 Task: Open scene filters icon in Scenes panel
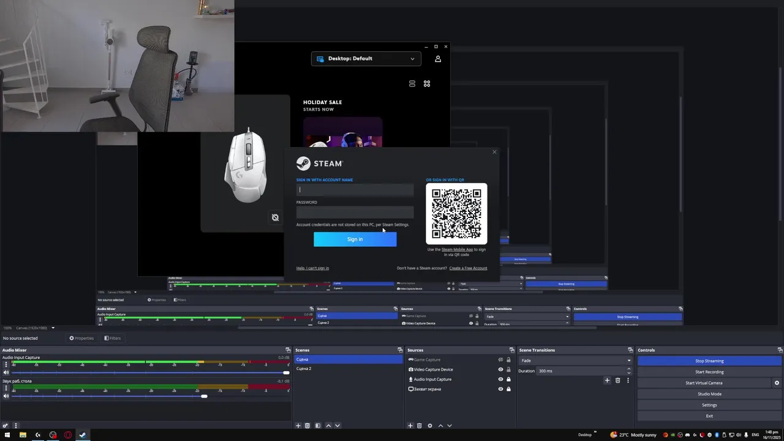tap(317, 426)
